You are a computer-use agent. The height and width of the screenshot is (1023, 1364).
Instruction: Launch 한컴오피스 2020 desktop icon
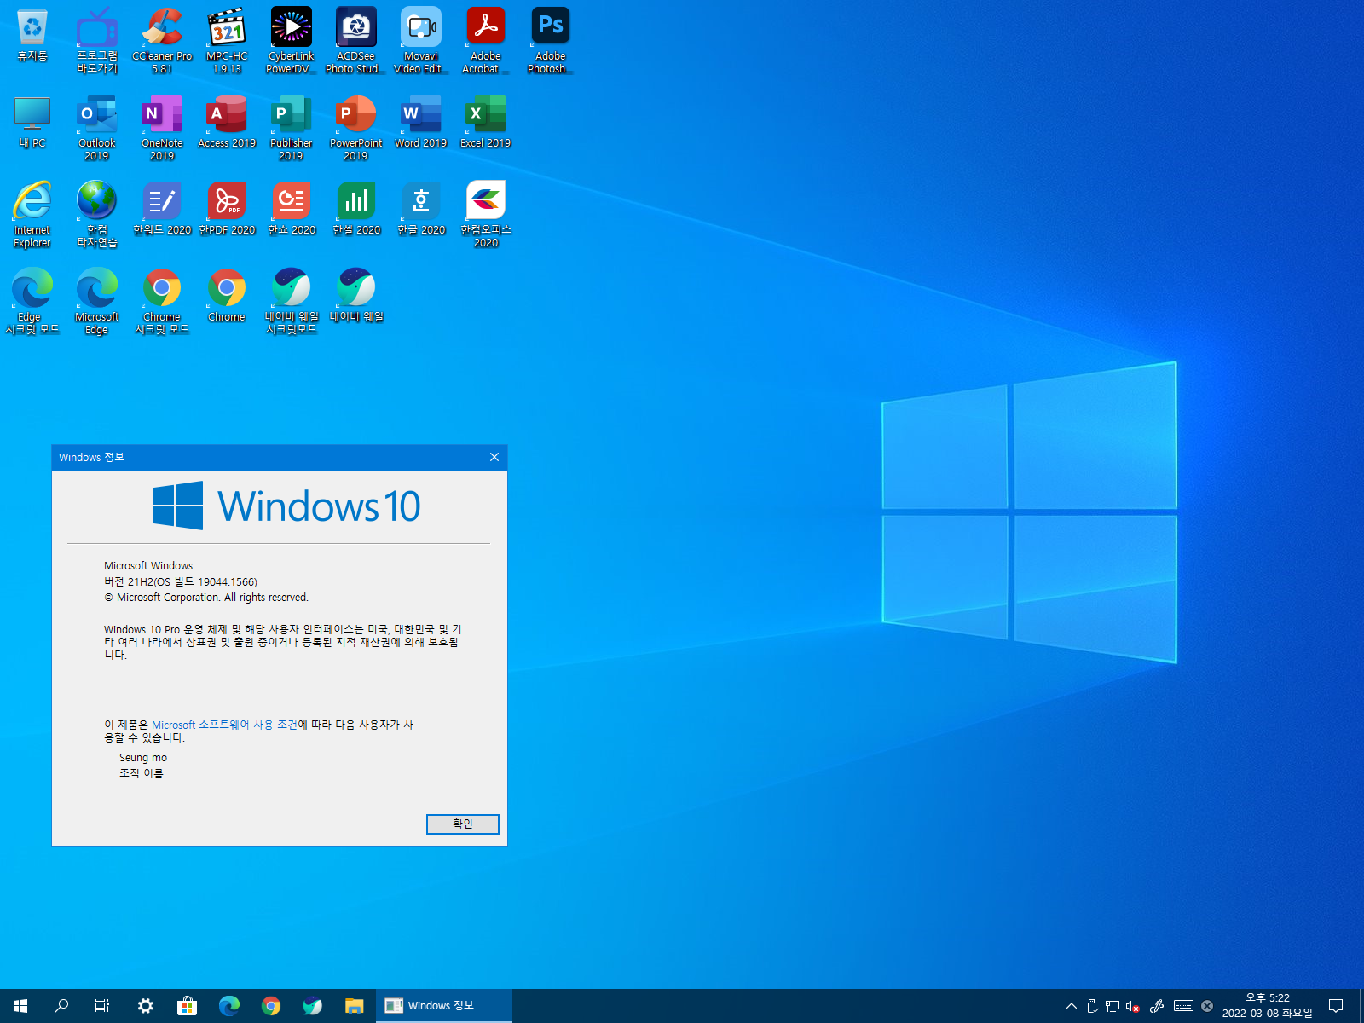(486, 214)
